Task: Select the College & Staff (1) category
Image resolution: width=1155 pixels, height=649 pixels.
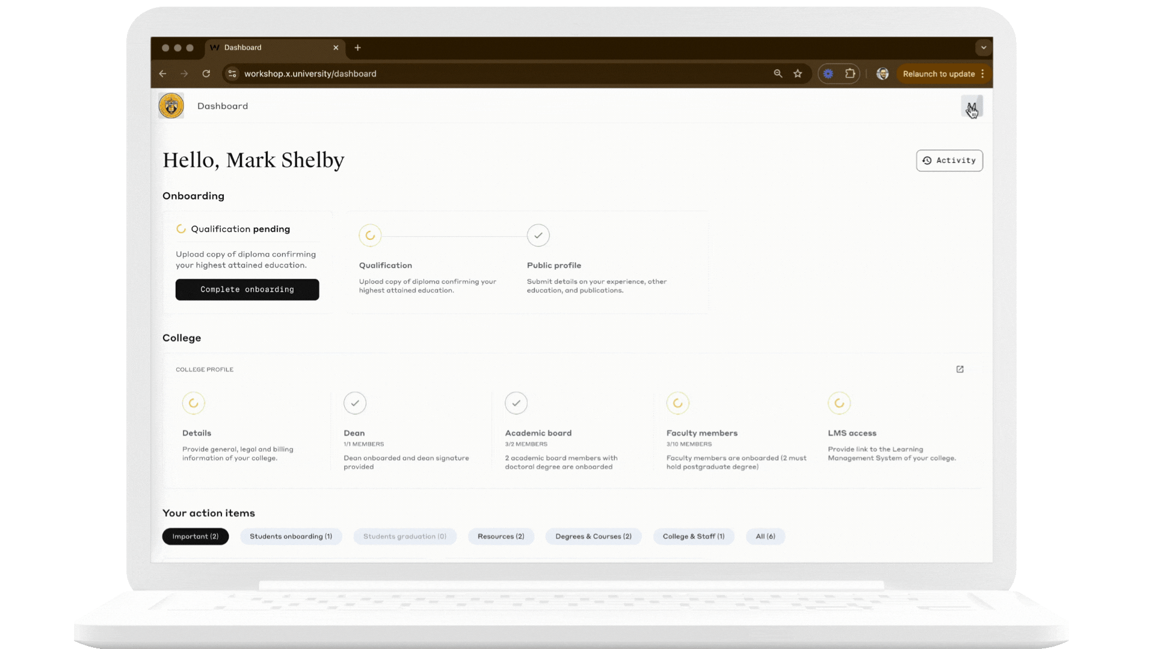Action: (x=693, y=536)
